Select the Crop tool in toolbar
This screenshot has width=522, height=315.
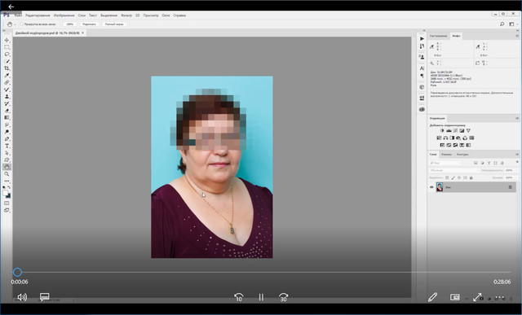pyautogui.click(x=7, y=68)
